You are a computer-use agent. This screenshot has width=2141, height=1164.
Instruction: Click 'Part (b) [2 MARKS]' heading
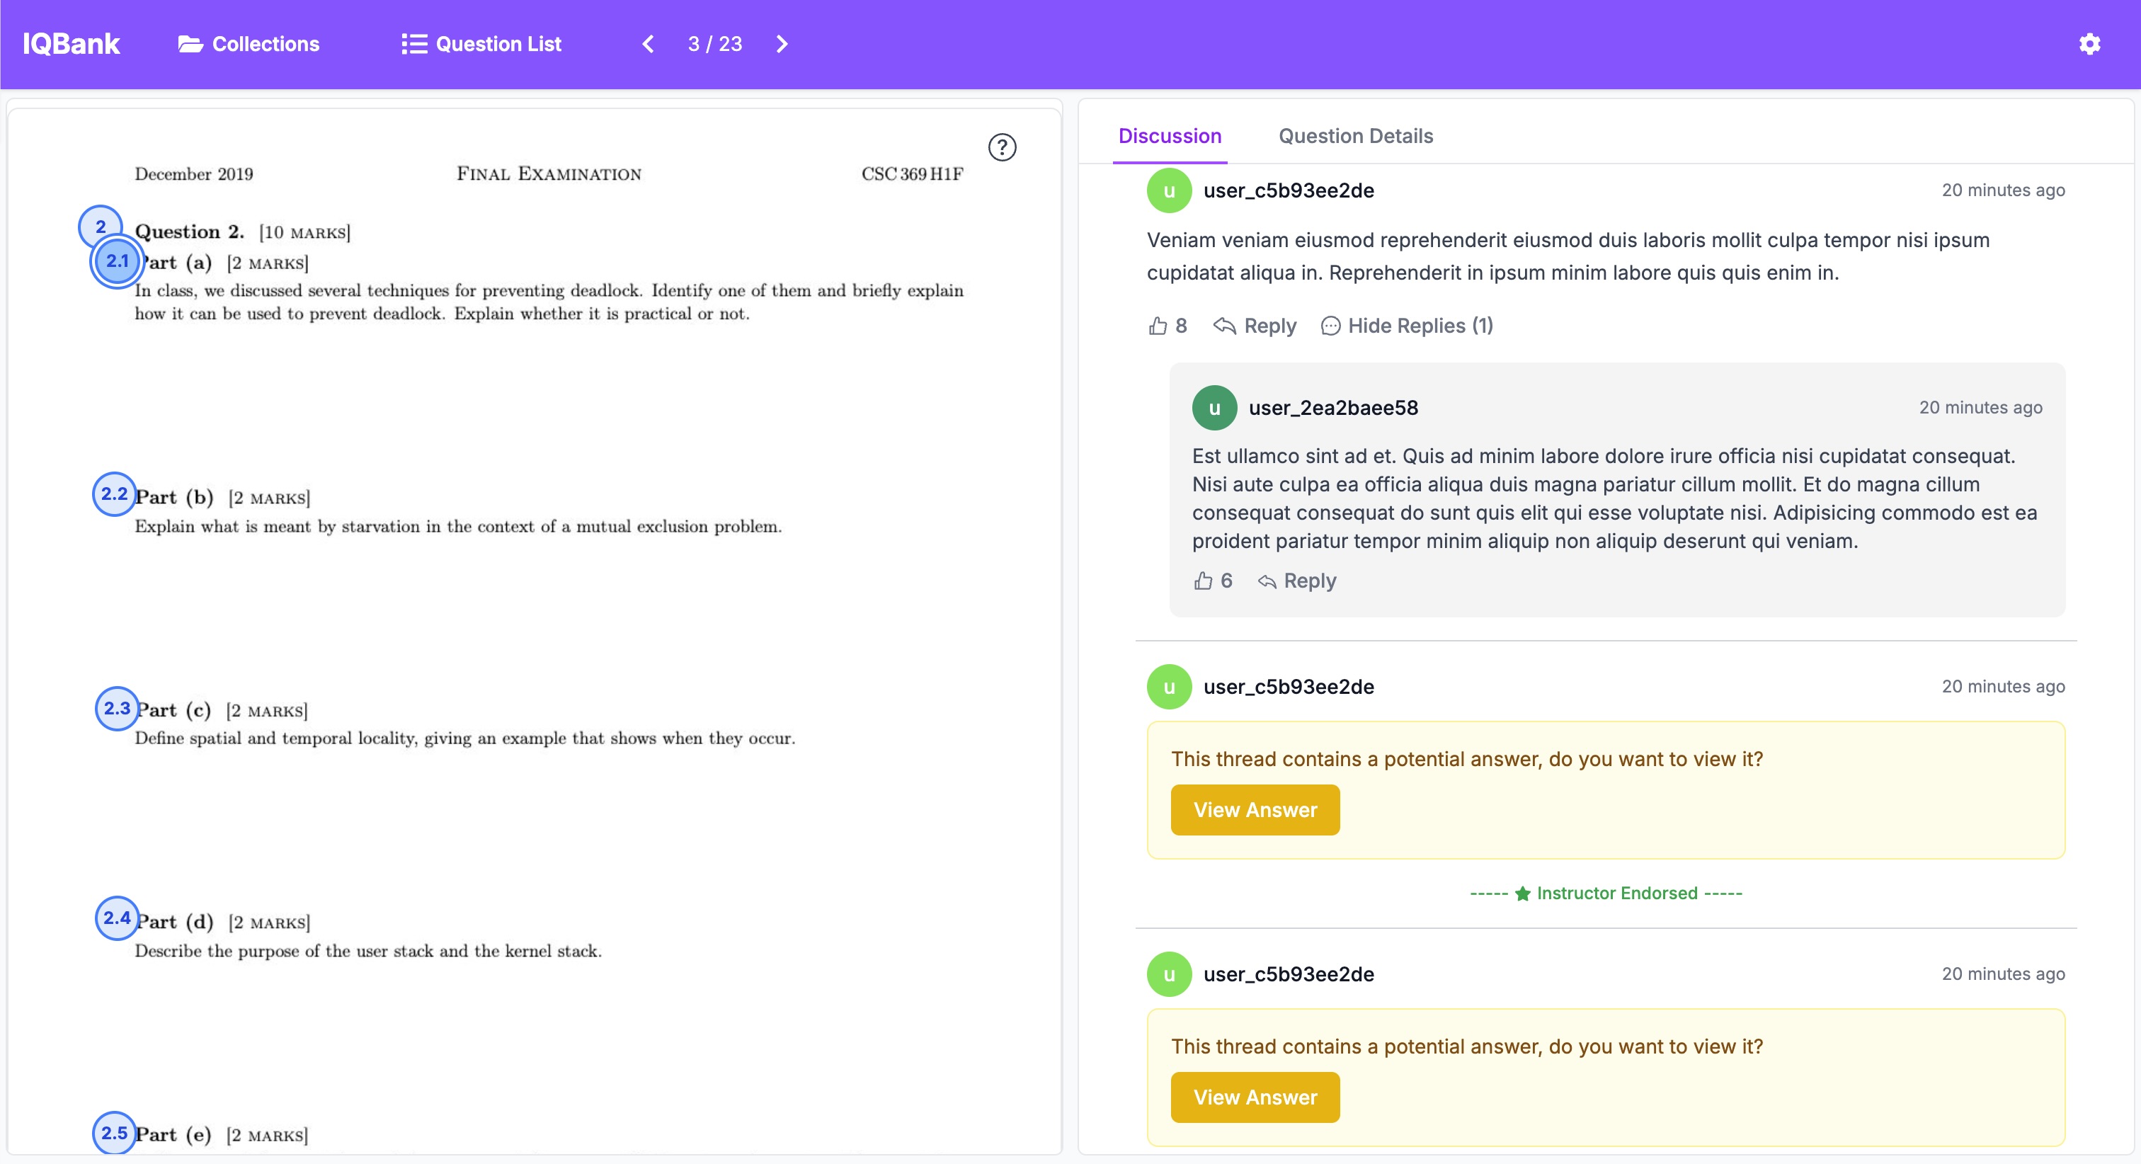tap(223, 497)
